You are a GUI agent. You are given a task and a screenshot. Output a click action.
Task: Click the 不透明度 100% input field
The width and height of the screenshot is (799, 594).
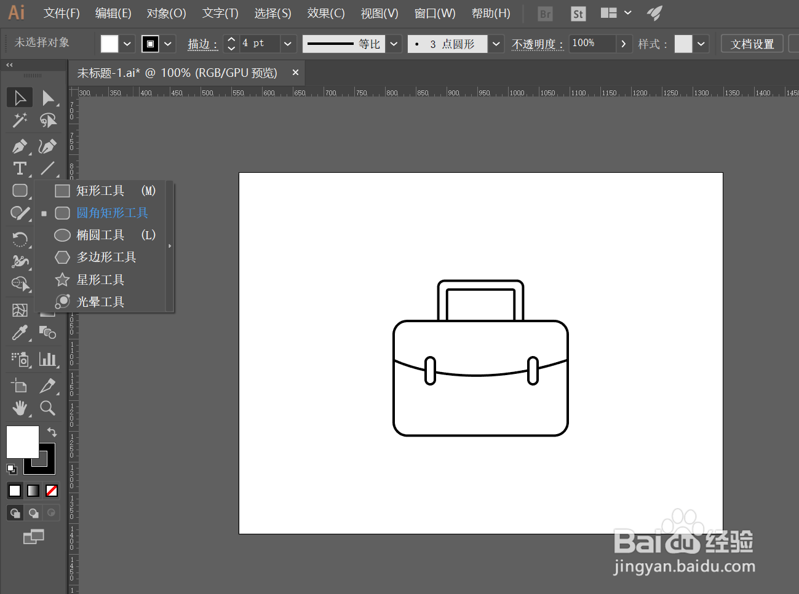pyautogui.click(x=591, y=44)
